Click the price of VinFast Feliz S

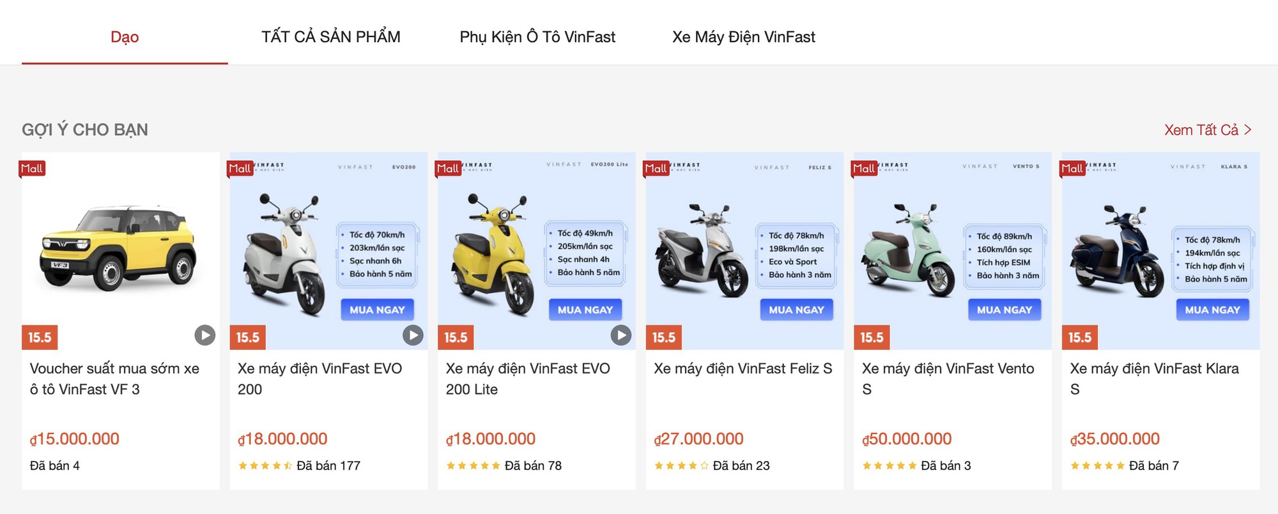pos(698,439)
